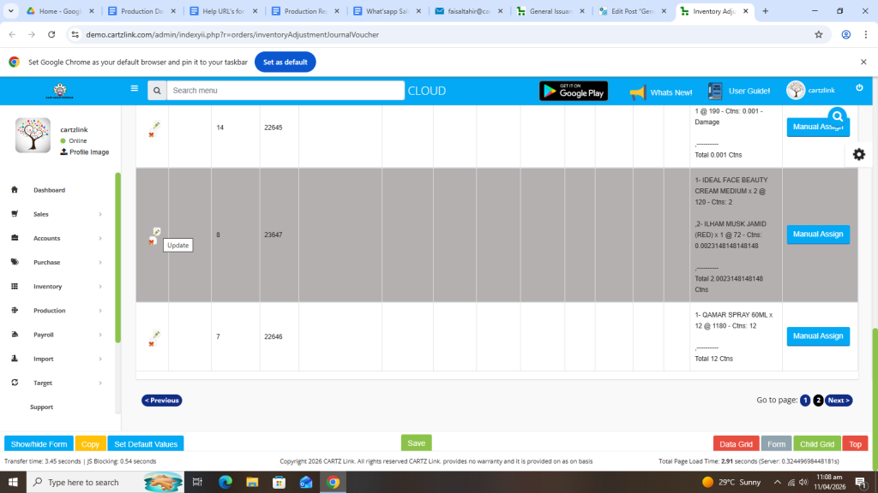Click the blue floating search circle icon
Screen dimensions: 878x493
click(x=837, y=117)
